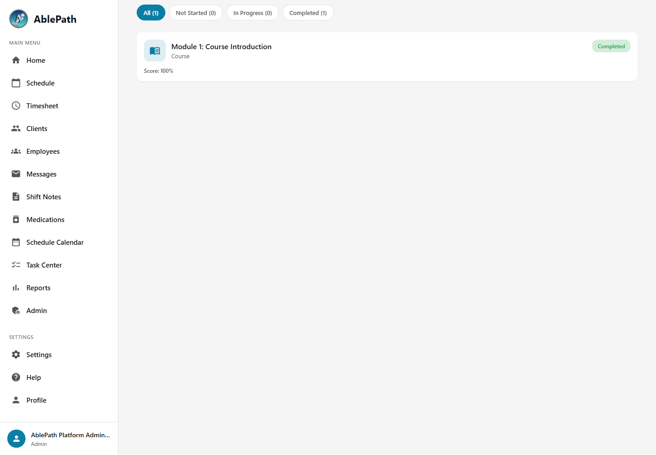Click the AblePath logo icon
The image size is (656, 455).
coord(19,19)
